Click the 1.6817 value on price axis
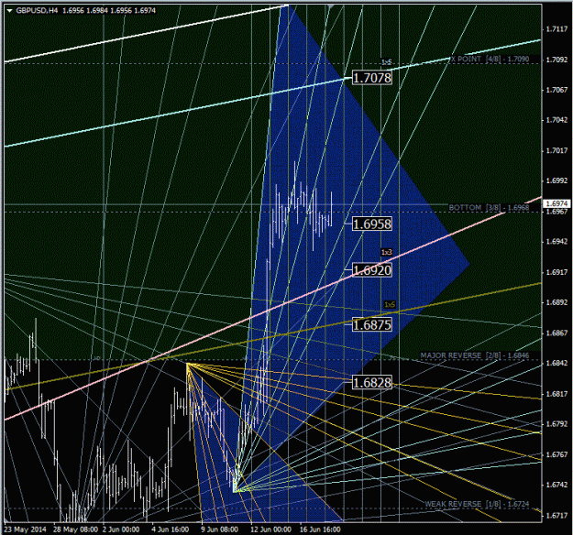Screen dimensions: 573x535 (x=556, y=394)
